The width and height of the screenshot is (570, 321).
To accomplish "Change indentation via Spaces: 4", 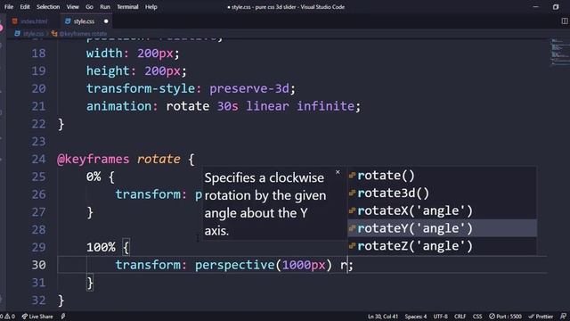I will [x=416, y=317].
